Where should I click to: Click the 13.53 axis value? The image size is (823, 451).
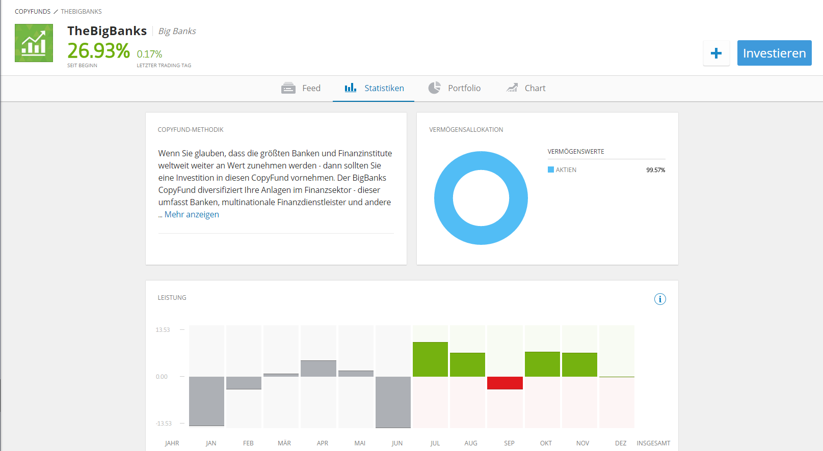pyautogui.click(x=163, y=330)
